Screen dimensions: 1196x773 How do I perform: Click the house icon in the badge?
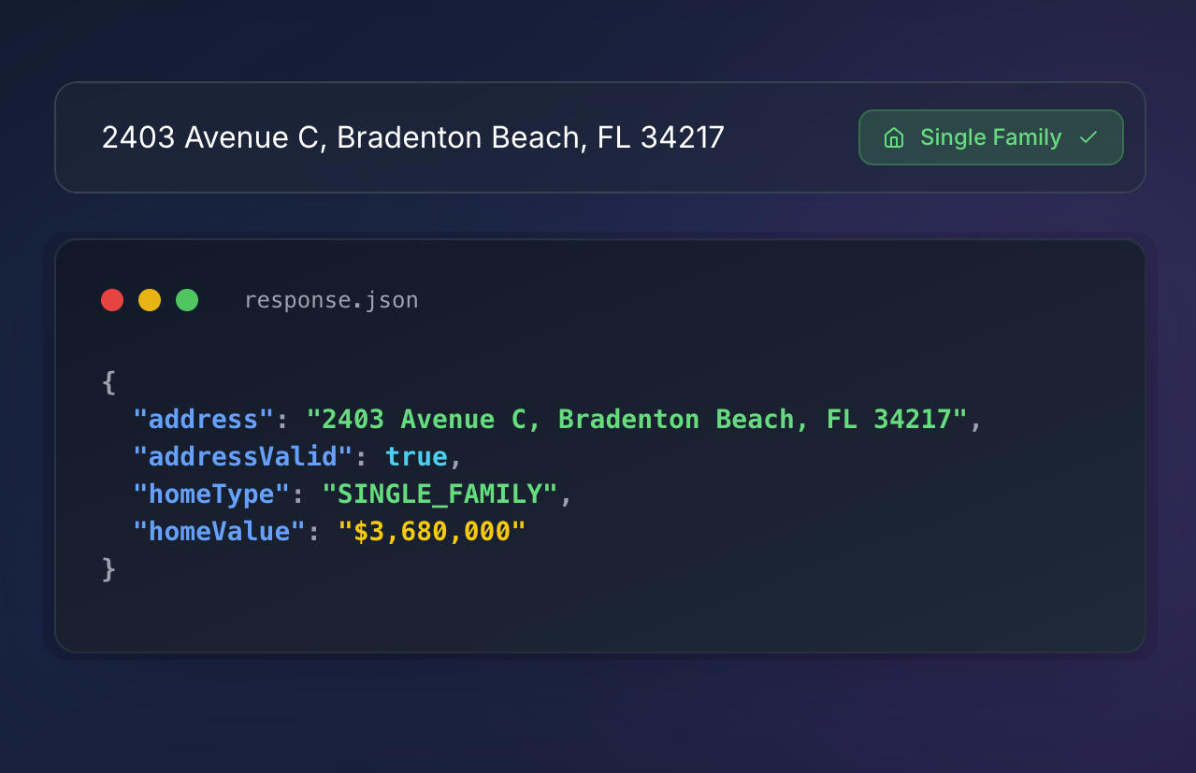point(893,138)
